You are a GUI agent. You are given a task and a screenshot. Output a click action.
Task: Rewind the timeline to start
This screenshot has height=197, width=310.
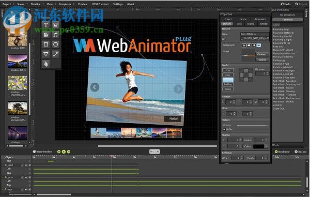click(x=59, y=151)
